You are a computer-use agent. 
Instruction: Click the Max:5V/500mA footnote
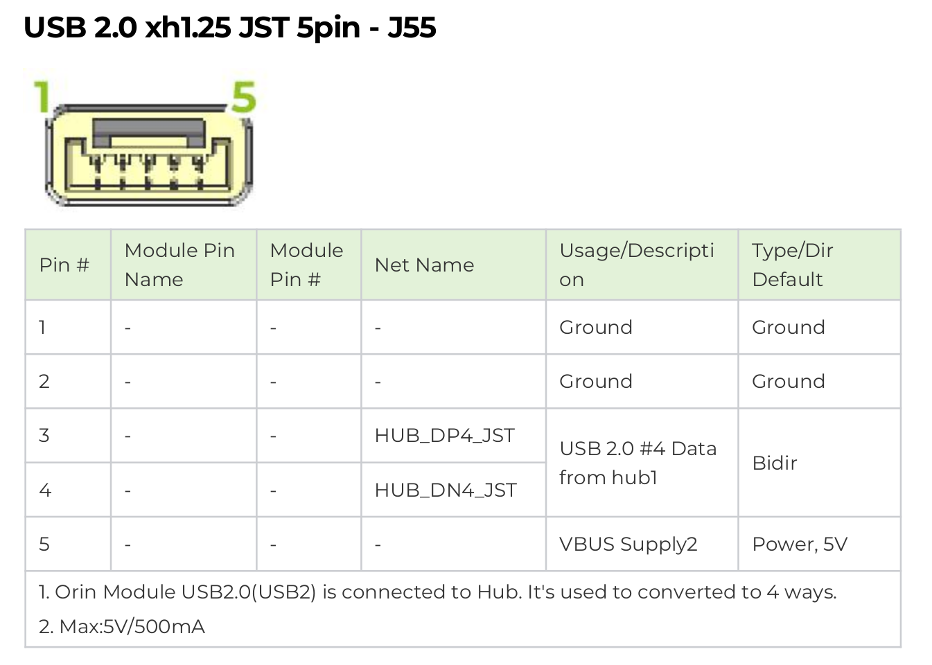click(x=122, y=627)
